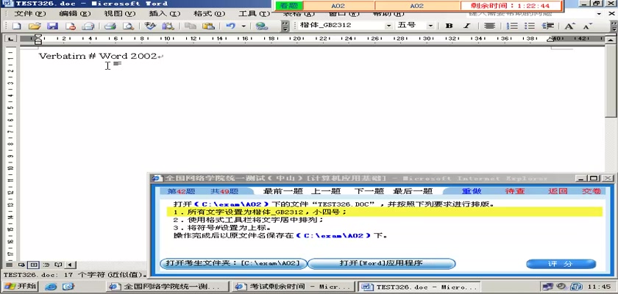Screen dimensions: 618x294
Task: Click the Open folder icon in Word toolbar
Action: pyautogui.click(x=35, y=26)
